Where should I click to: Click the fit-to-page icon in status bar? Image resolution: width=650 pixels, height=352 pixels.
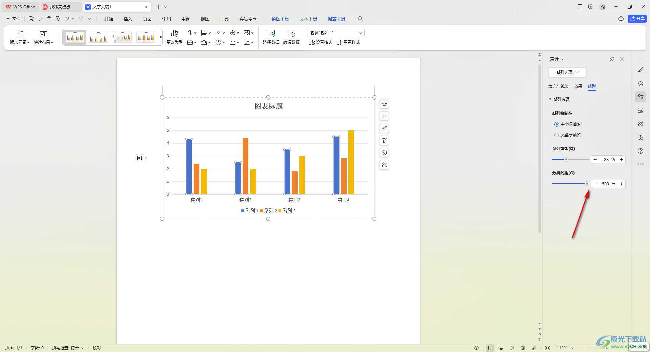(x=547, y=348)
